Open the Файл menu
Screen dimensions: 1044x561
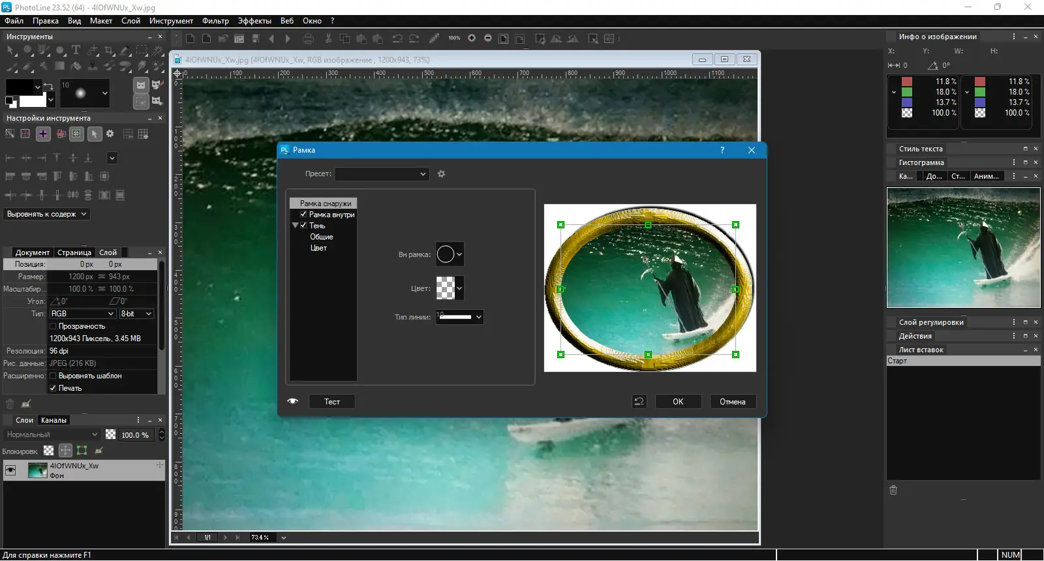coord(14,21)
